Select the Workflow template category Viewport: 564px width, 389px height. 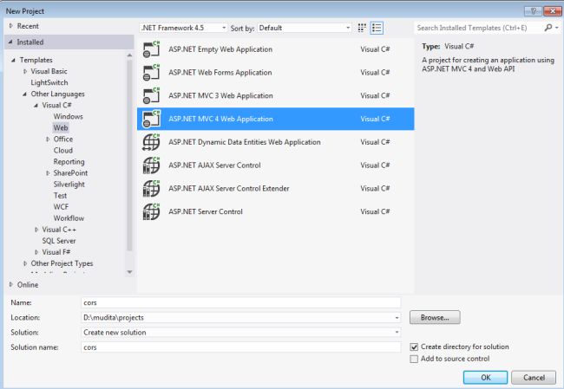click(x=69, y=218)
